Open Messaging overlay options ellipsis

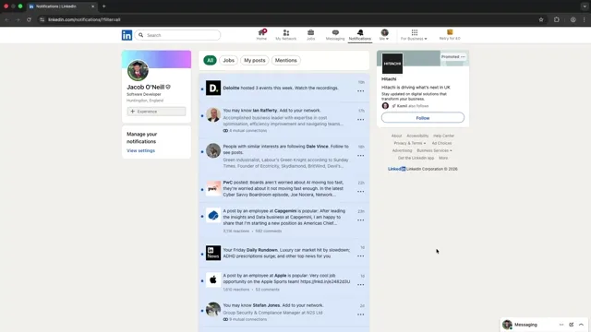[x=561, y=325]
